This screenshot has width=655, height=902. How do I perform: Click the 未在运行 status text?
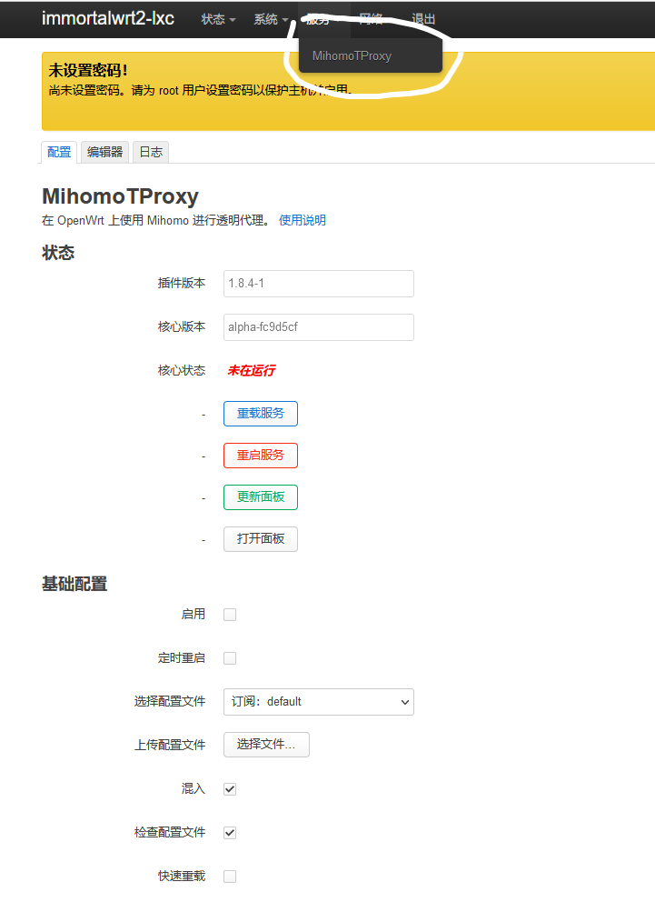pos(251,370)
